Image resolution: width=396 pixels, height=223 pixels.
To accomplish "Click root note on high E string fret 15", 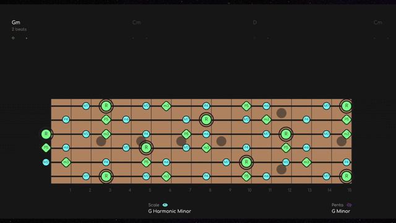I will [346, 106].
